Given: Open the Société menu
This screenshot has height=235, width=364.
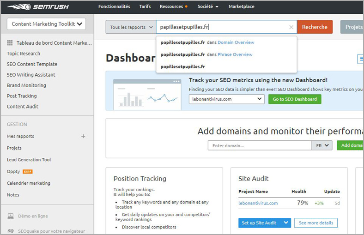Looking at the screenshot, I should point(208,6).
